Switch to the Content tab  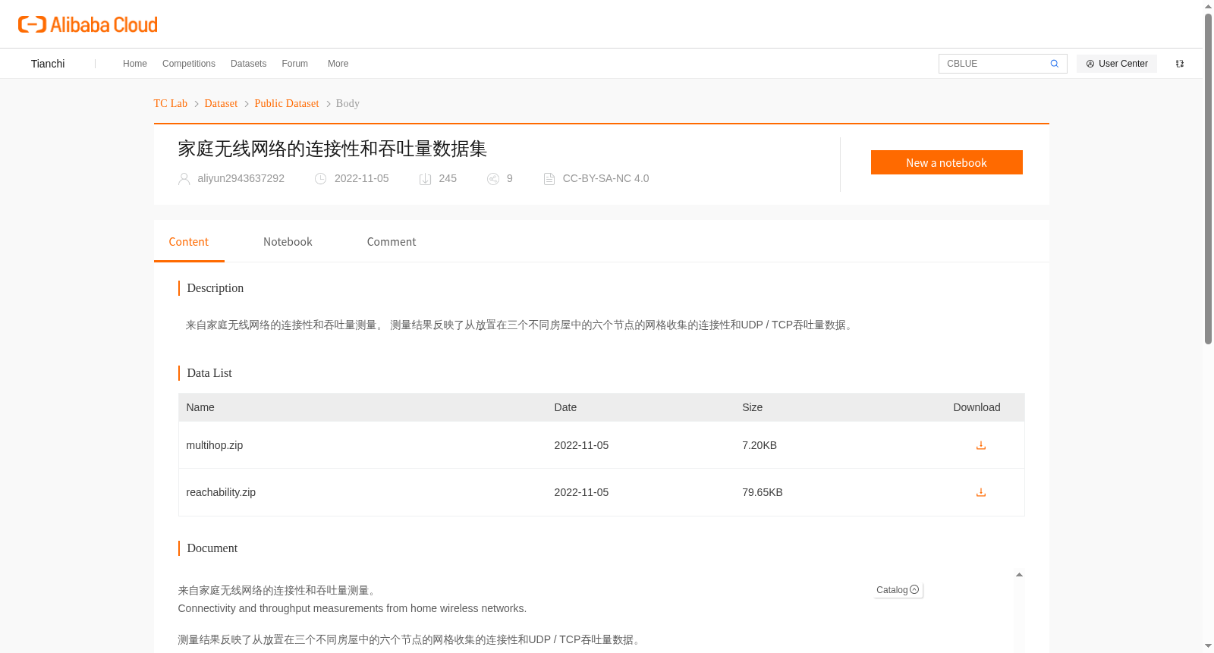click(x=189, y=242)
